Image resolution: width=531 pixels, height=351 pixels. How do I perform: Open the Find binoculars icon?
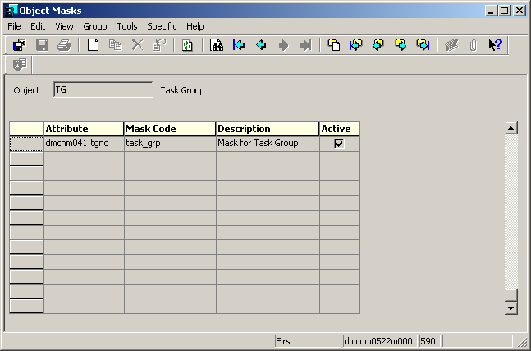click(217, 45)
